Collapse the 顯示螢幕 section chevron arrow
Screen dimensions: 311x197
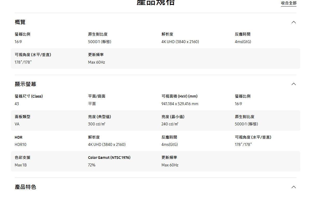point(293,84)
